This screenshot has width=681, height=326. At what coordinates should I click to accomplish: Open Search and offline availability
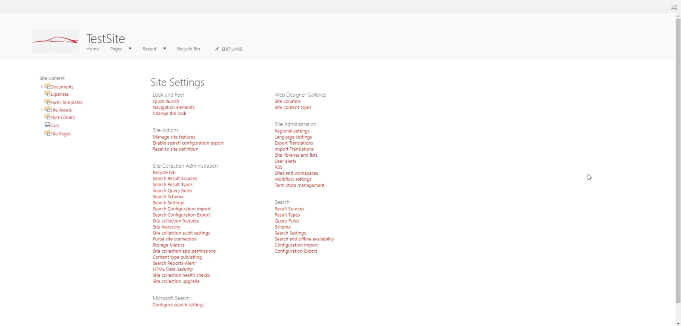304,239
